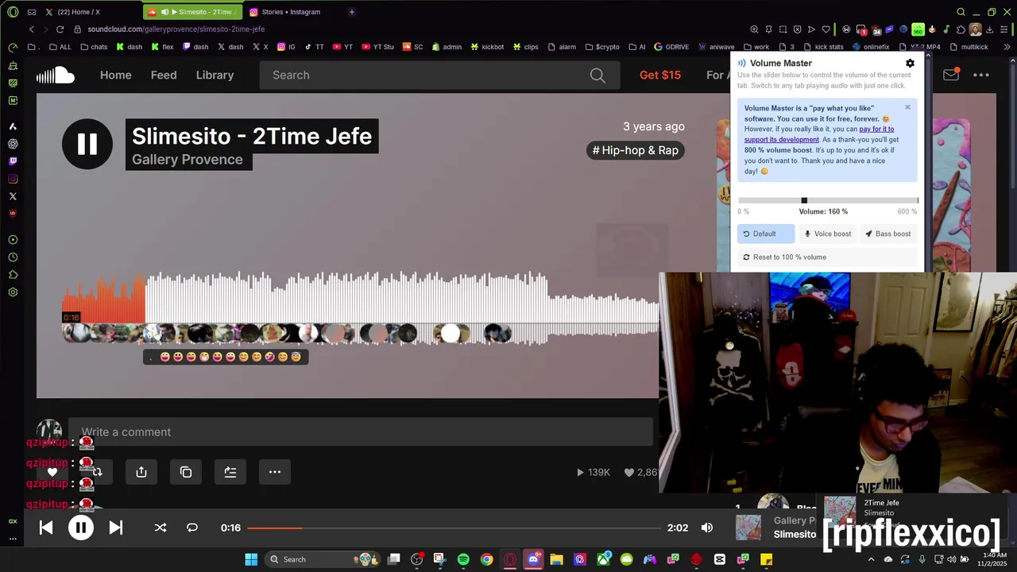
Task: Open the kickbot bookmark
Action: click(487, 47)
